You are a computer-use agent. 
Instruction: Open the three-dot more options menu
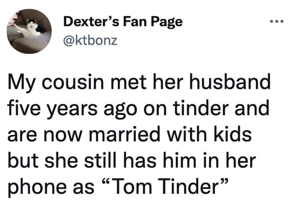[x=277, y=22]
